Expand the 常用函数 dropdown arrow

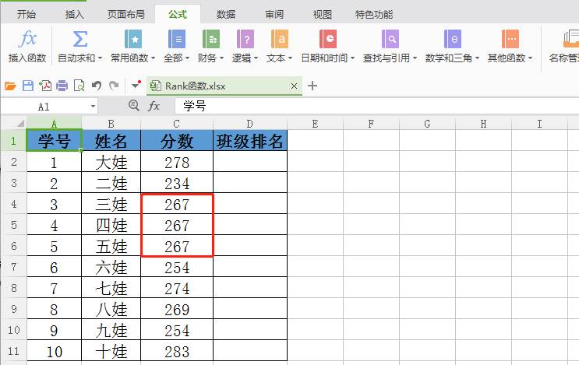(153, 58)
